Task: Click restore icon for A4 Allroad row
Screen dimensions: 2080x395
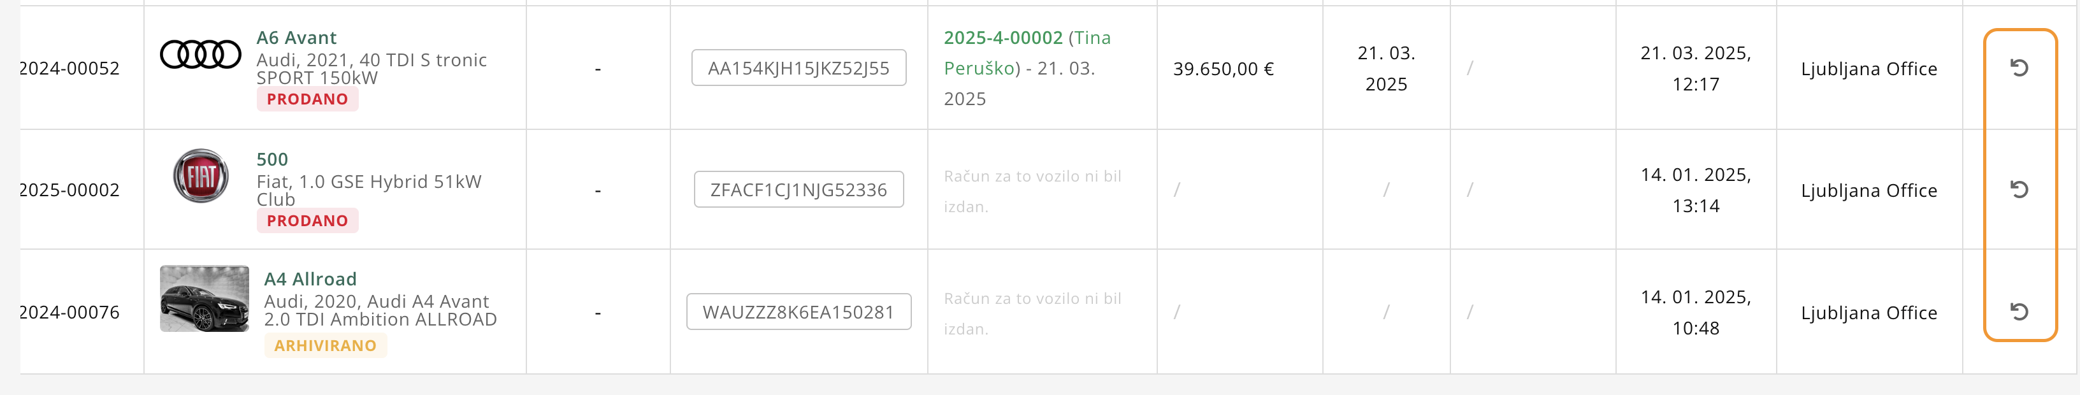Action: pyautogui.click(x=2019, y=312)
